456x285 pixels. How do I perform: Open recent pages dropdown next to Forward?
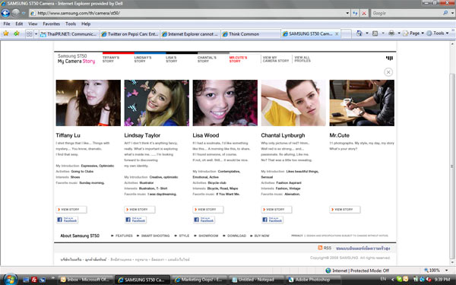24,13
